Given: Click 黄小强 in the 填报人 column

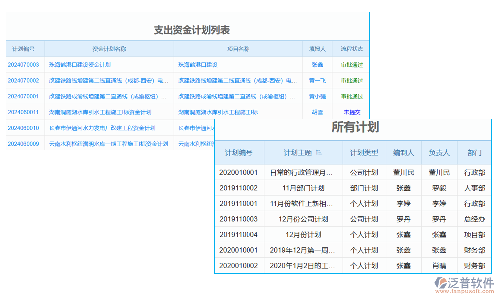Looking at the screenshot, I should [x=317, y=96].
